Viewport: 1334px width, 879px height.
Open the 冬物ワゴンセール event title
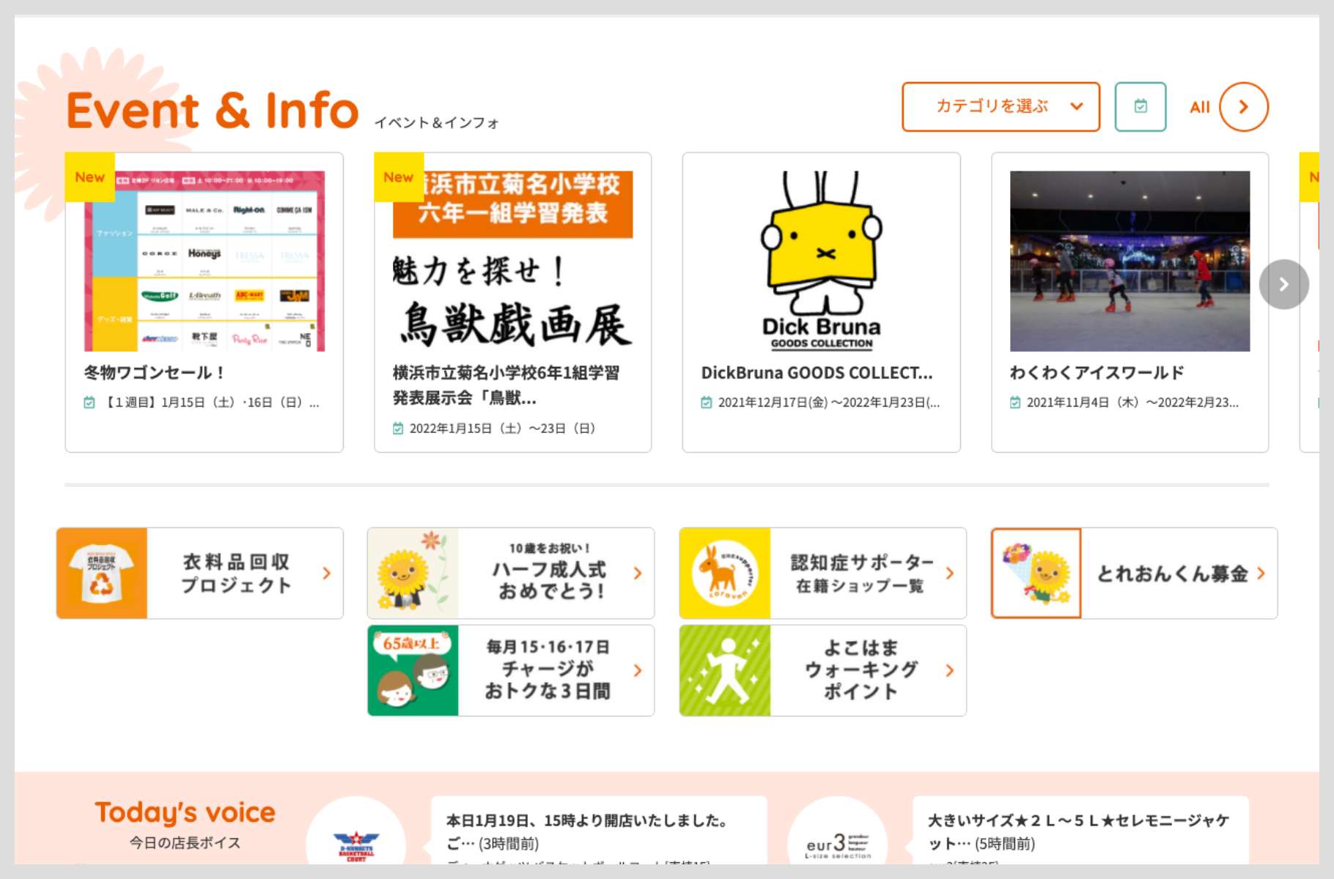click(x=154, y=373)
